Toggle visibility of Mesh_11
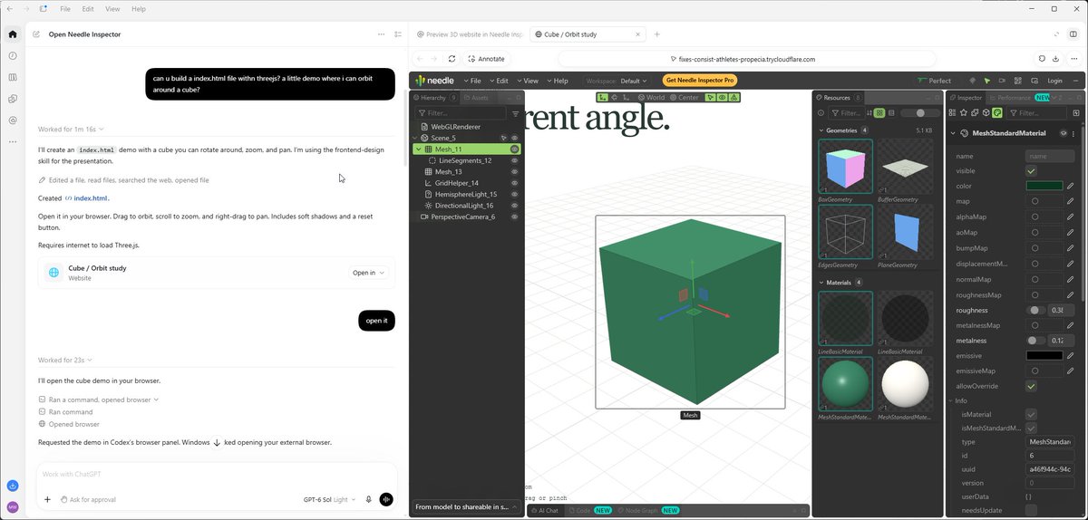 tap(514, 149)
